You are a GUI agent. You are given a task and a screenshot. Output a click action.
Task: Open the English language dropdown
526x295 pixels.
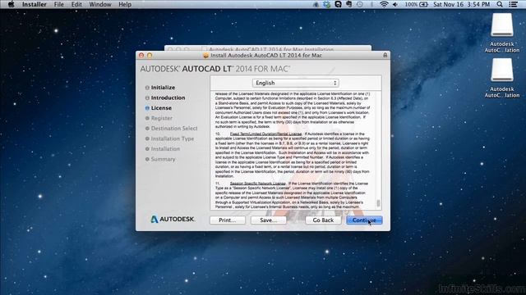click(x=296, y=83)
